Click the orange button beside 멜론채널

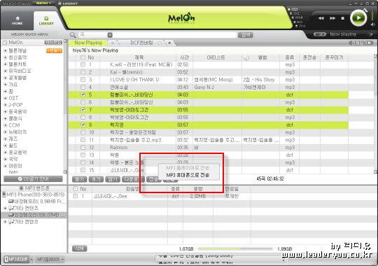54,50
